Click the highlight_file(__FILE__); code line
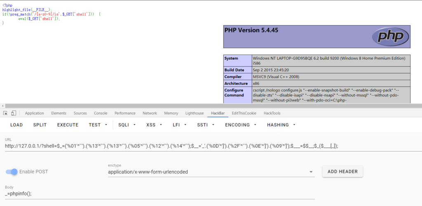422x206 pixels. click(x=27, y=9)
